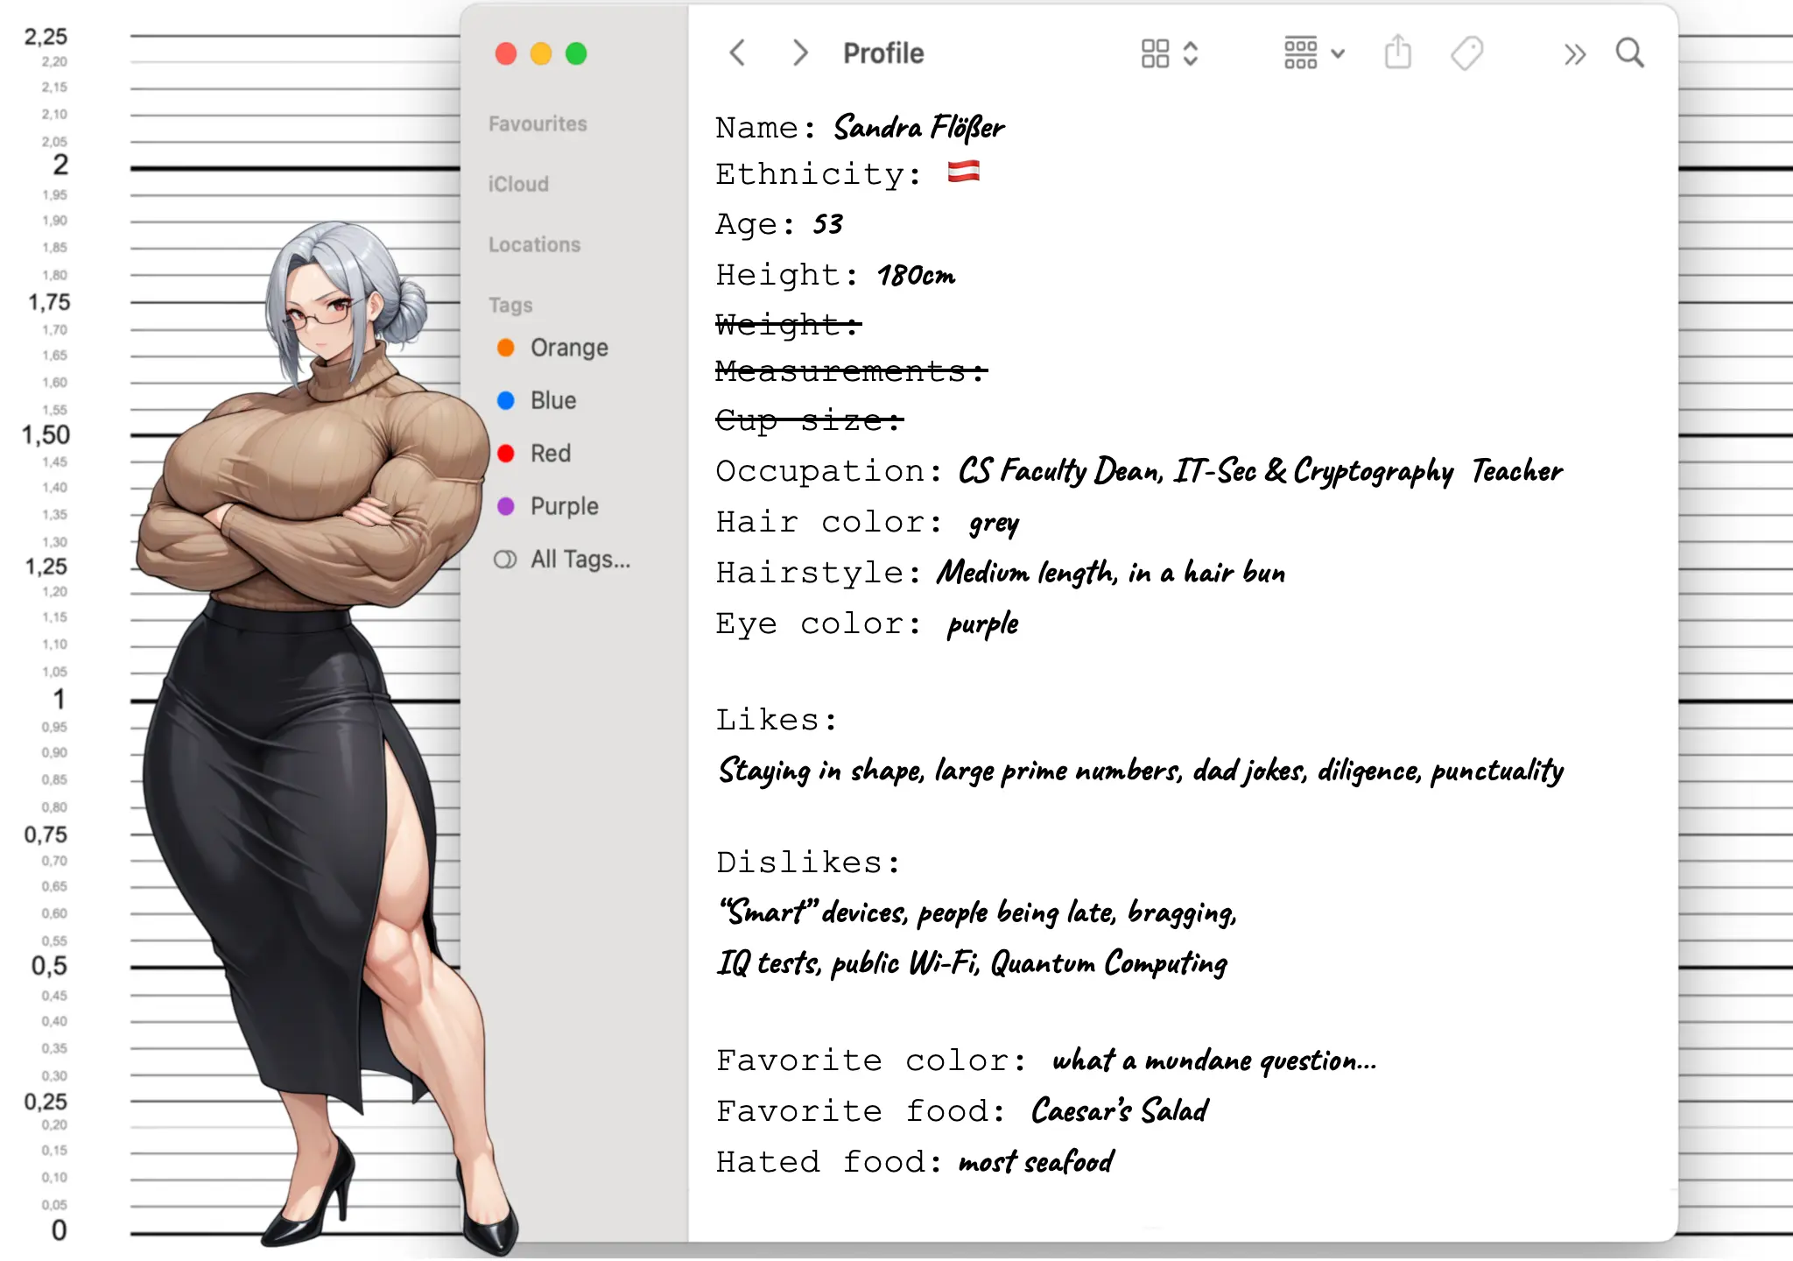Expand the Tags sidebar section
The height and width of the screenshot is (1261, 1793).
click(x=510, y=305)
